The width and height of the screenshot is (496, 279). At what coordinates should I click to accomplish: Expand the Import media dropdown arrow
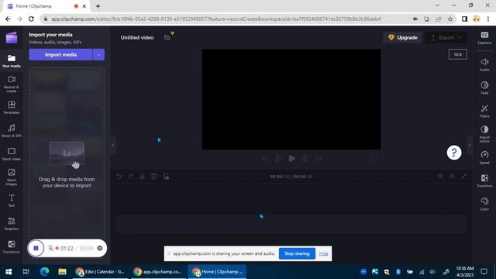98,55
